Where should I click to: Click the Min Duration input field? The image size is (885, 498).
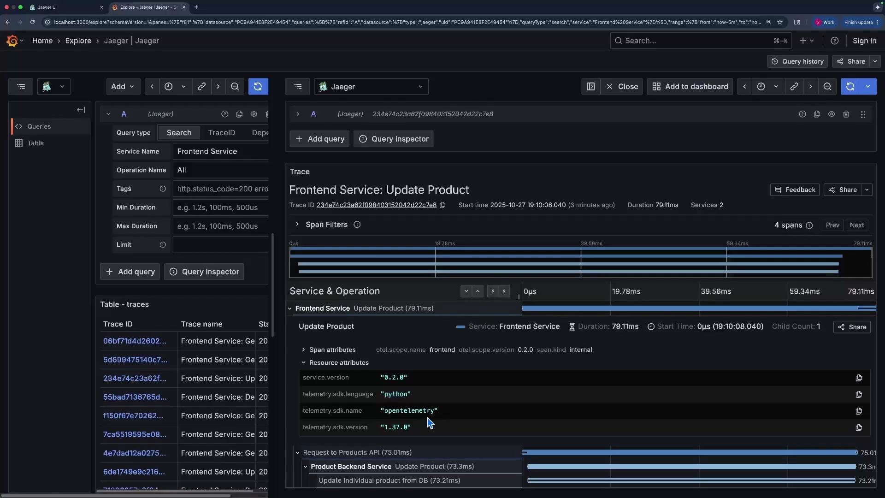(221, 207)
